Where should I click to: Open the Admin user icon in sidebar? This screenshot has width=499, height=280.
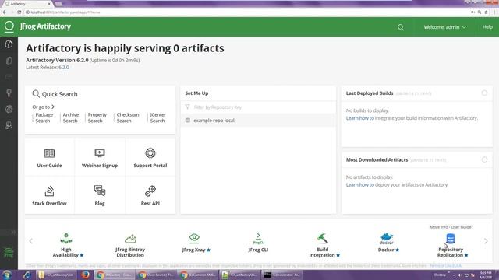(x=9, y=125)
